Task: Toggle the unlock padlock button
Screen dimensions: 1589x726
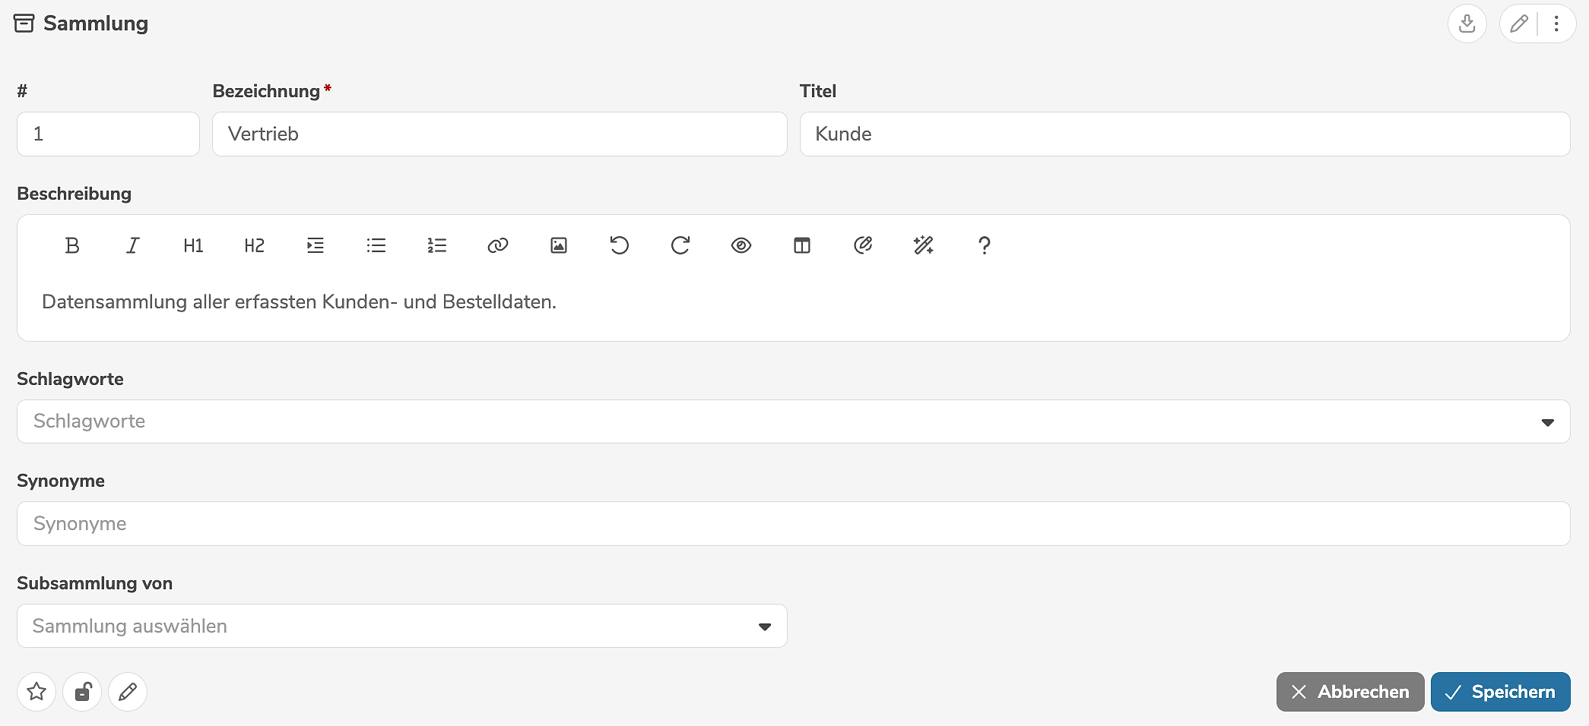Action: (82, 692)
